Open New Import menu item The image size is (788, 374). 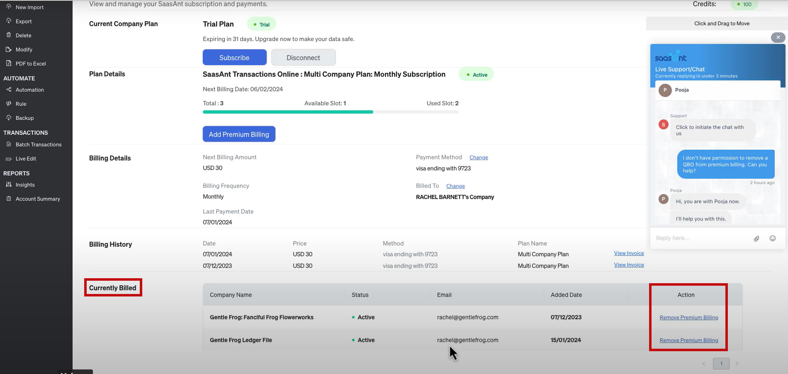[29, 7]
